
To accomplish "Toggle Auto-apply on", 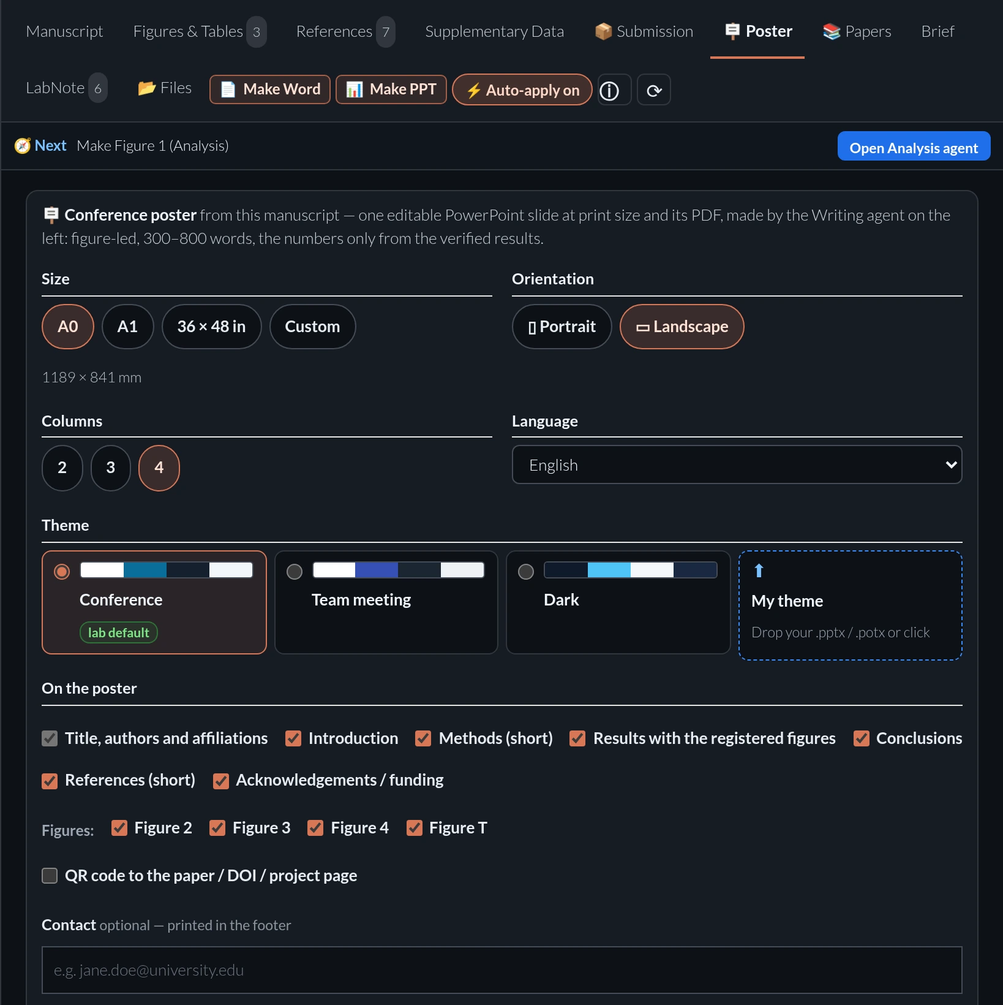I will [522, 90].
